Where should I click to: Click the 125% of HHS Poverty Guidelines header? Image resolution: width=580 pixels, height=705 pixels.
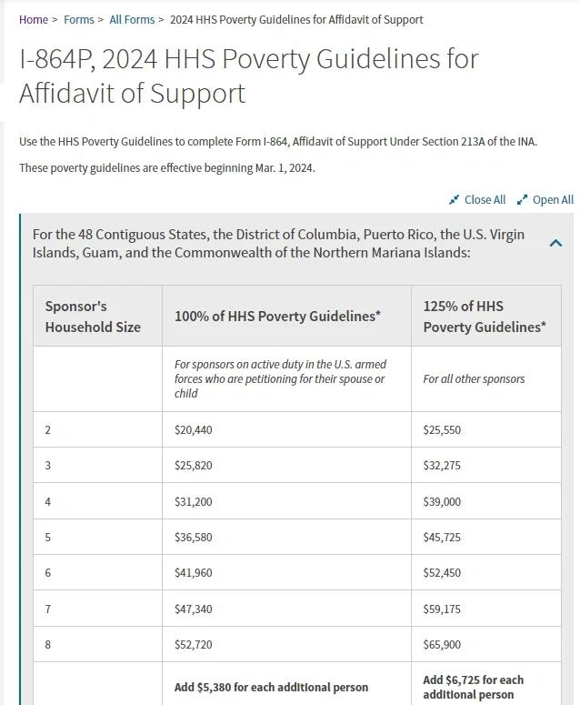point(484,316)
